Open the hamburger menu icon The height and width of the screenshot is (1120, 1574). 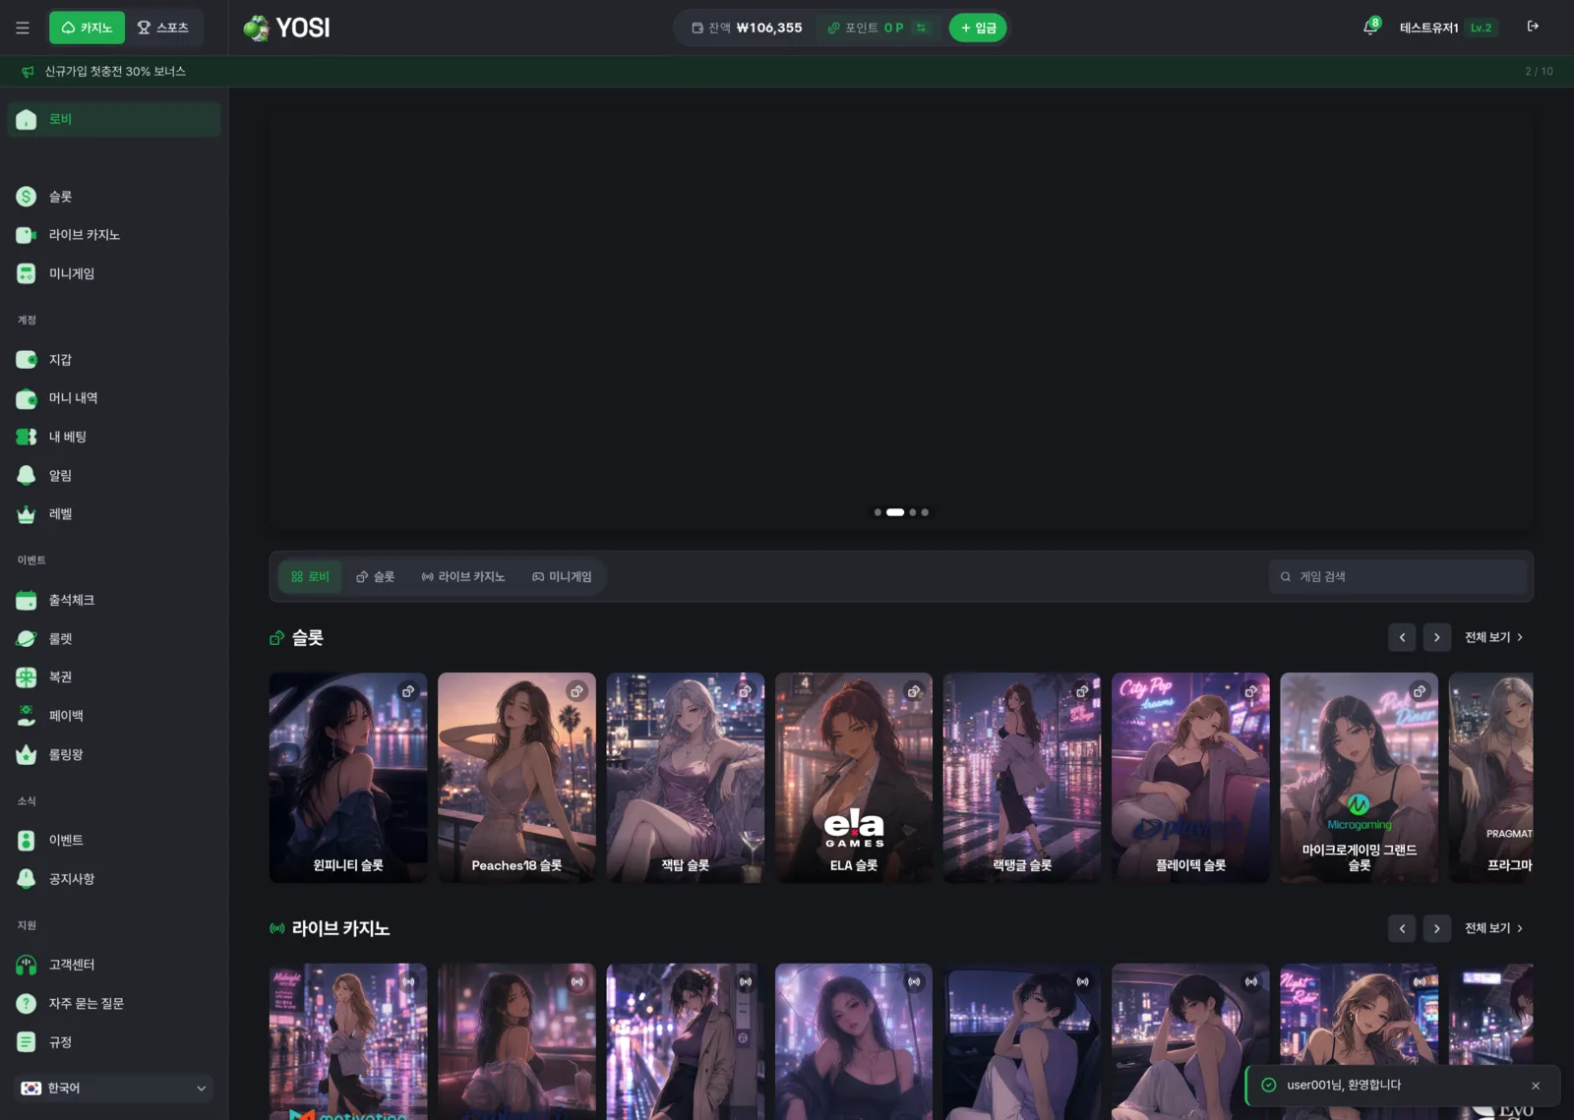[x=23, y=28]
